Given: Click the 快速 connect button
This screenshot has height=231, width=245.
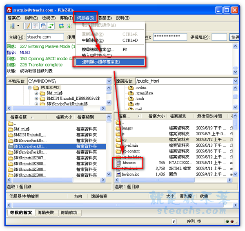Looking at the screenshot, I should click(x=235, y=37).
